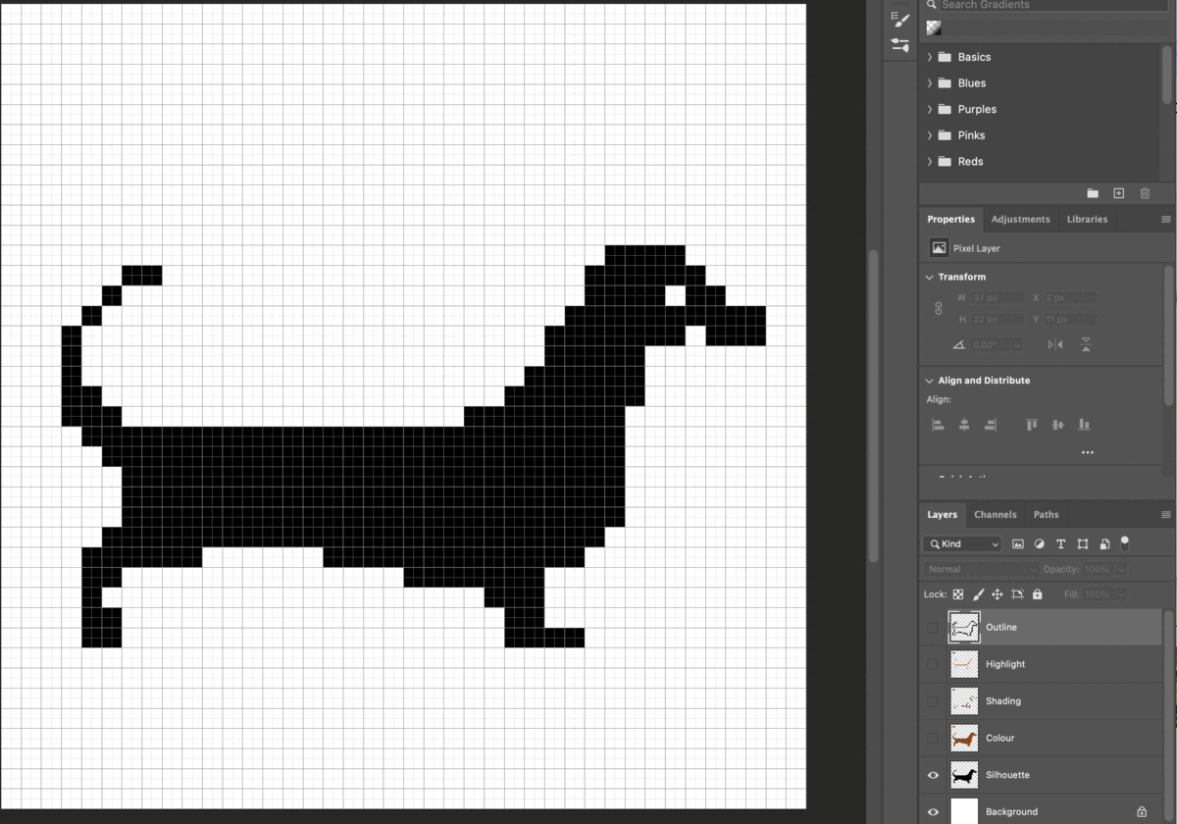Select the Shading layer thumbnail
The height and width of the screenshot is (824, 1177).
[x=964, y=701]
